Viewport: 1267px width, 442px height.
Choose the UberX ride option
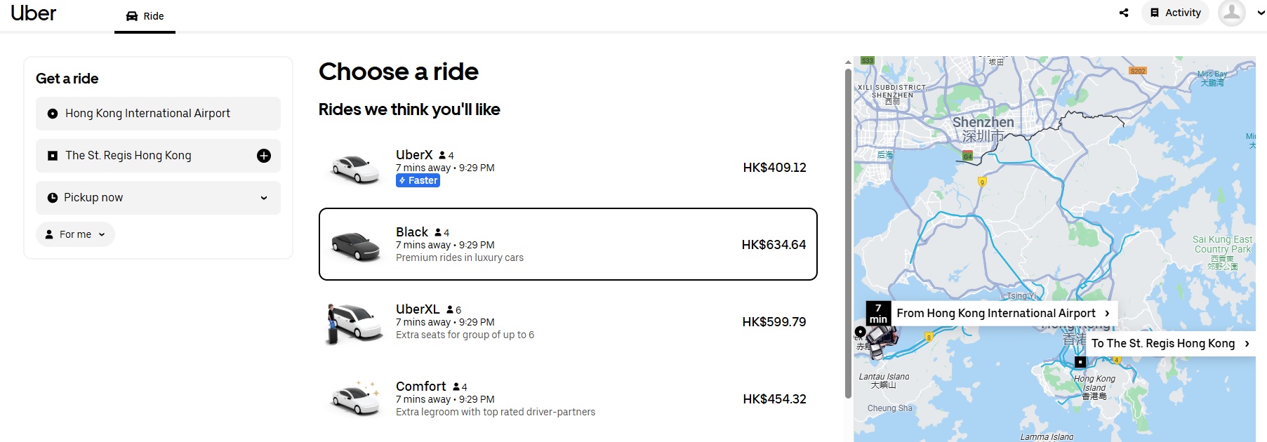click(568, 168)
